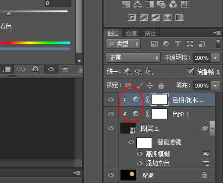Add a Threshold adjustment layer
The image size is (223, 183).
pos(156,17)
